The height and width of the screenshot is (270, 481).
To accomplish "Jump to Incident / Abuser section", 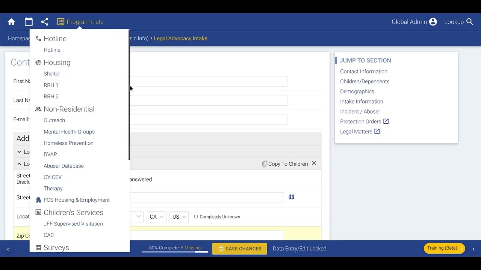I will pyautogui.click(x=360, y=111).
